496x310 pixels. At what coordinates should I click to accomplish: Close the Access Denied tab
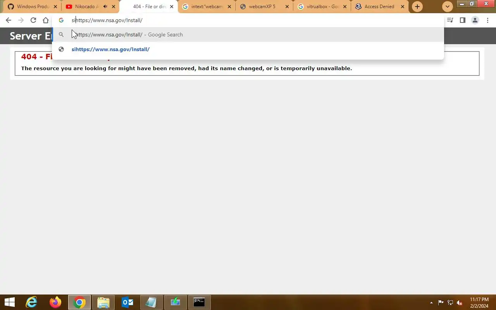coord(403,7)
